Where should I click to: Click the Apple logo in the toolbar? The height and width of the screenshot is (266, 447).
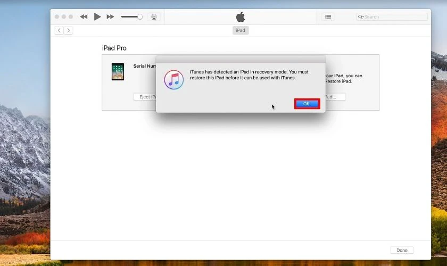(241, 17)
